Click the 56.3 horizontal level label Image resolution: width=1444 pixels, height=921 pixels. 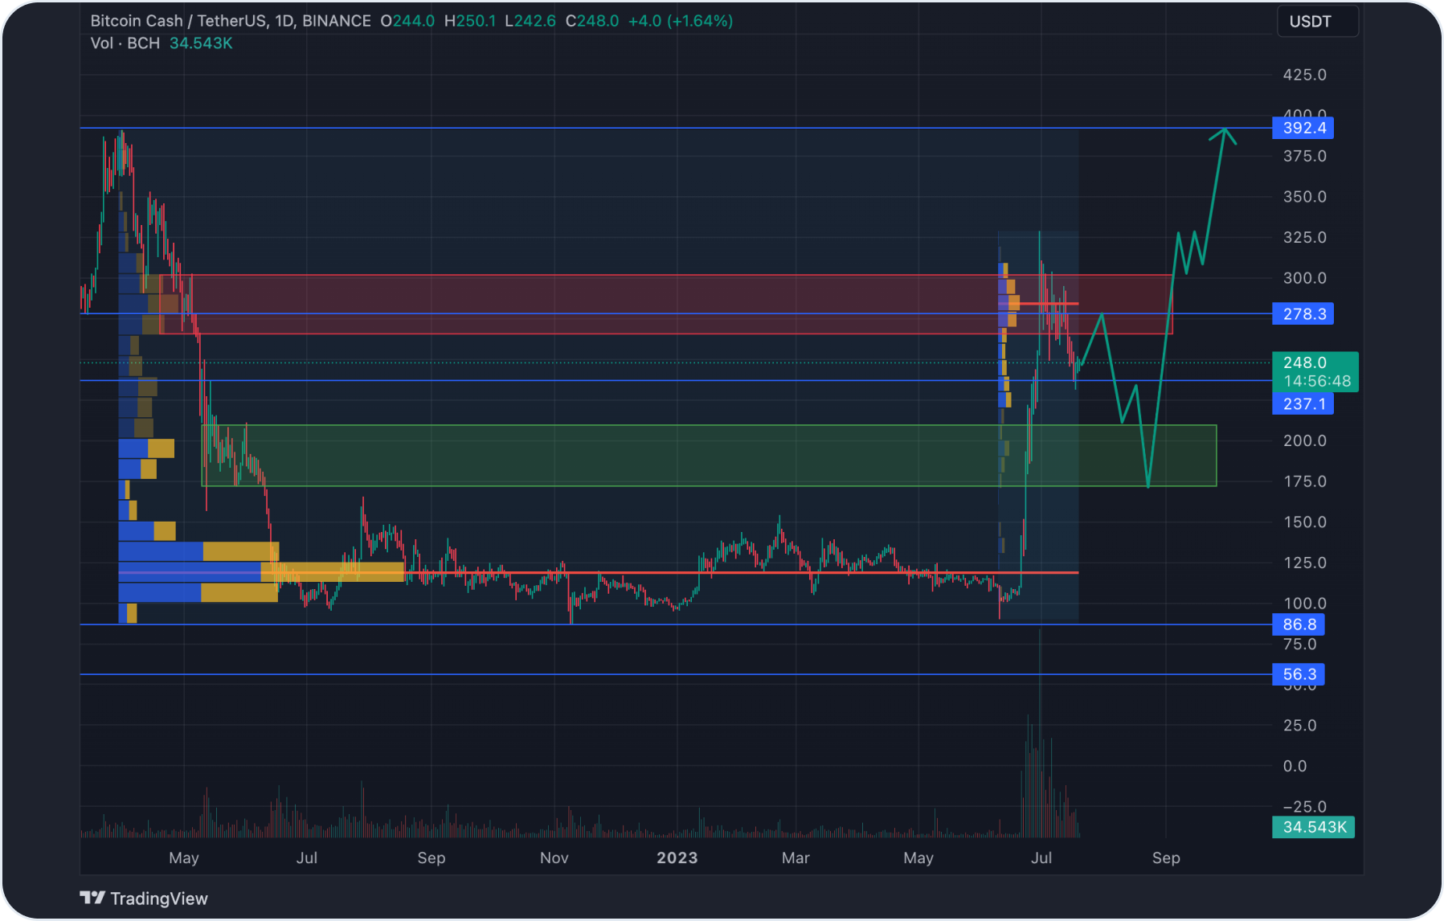coord(1299,674)
